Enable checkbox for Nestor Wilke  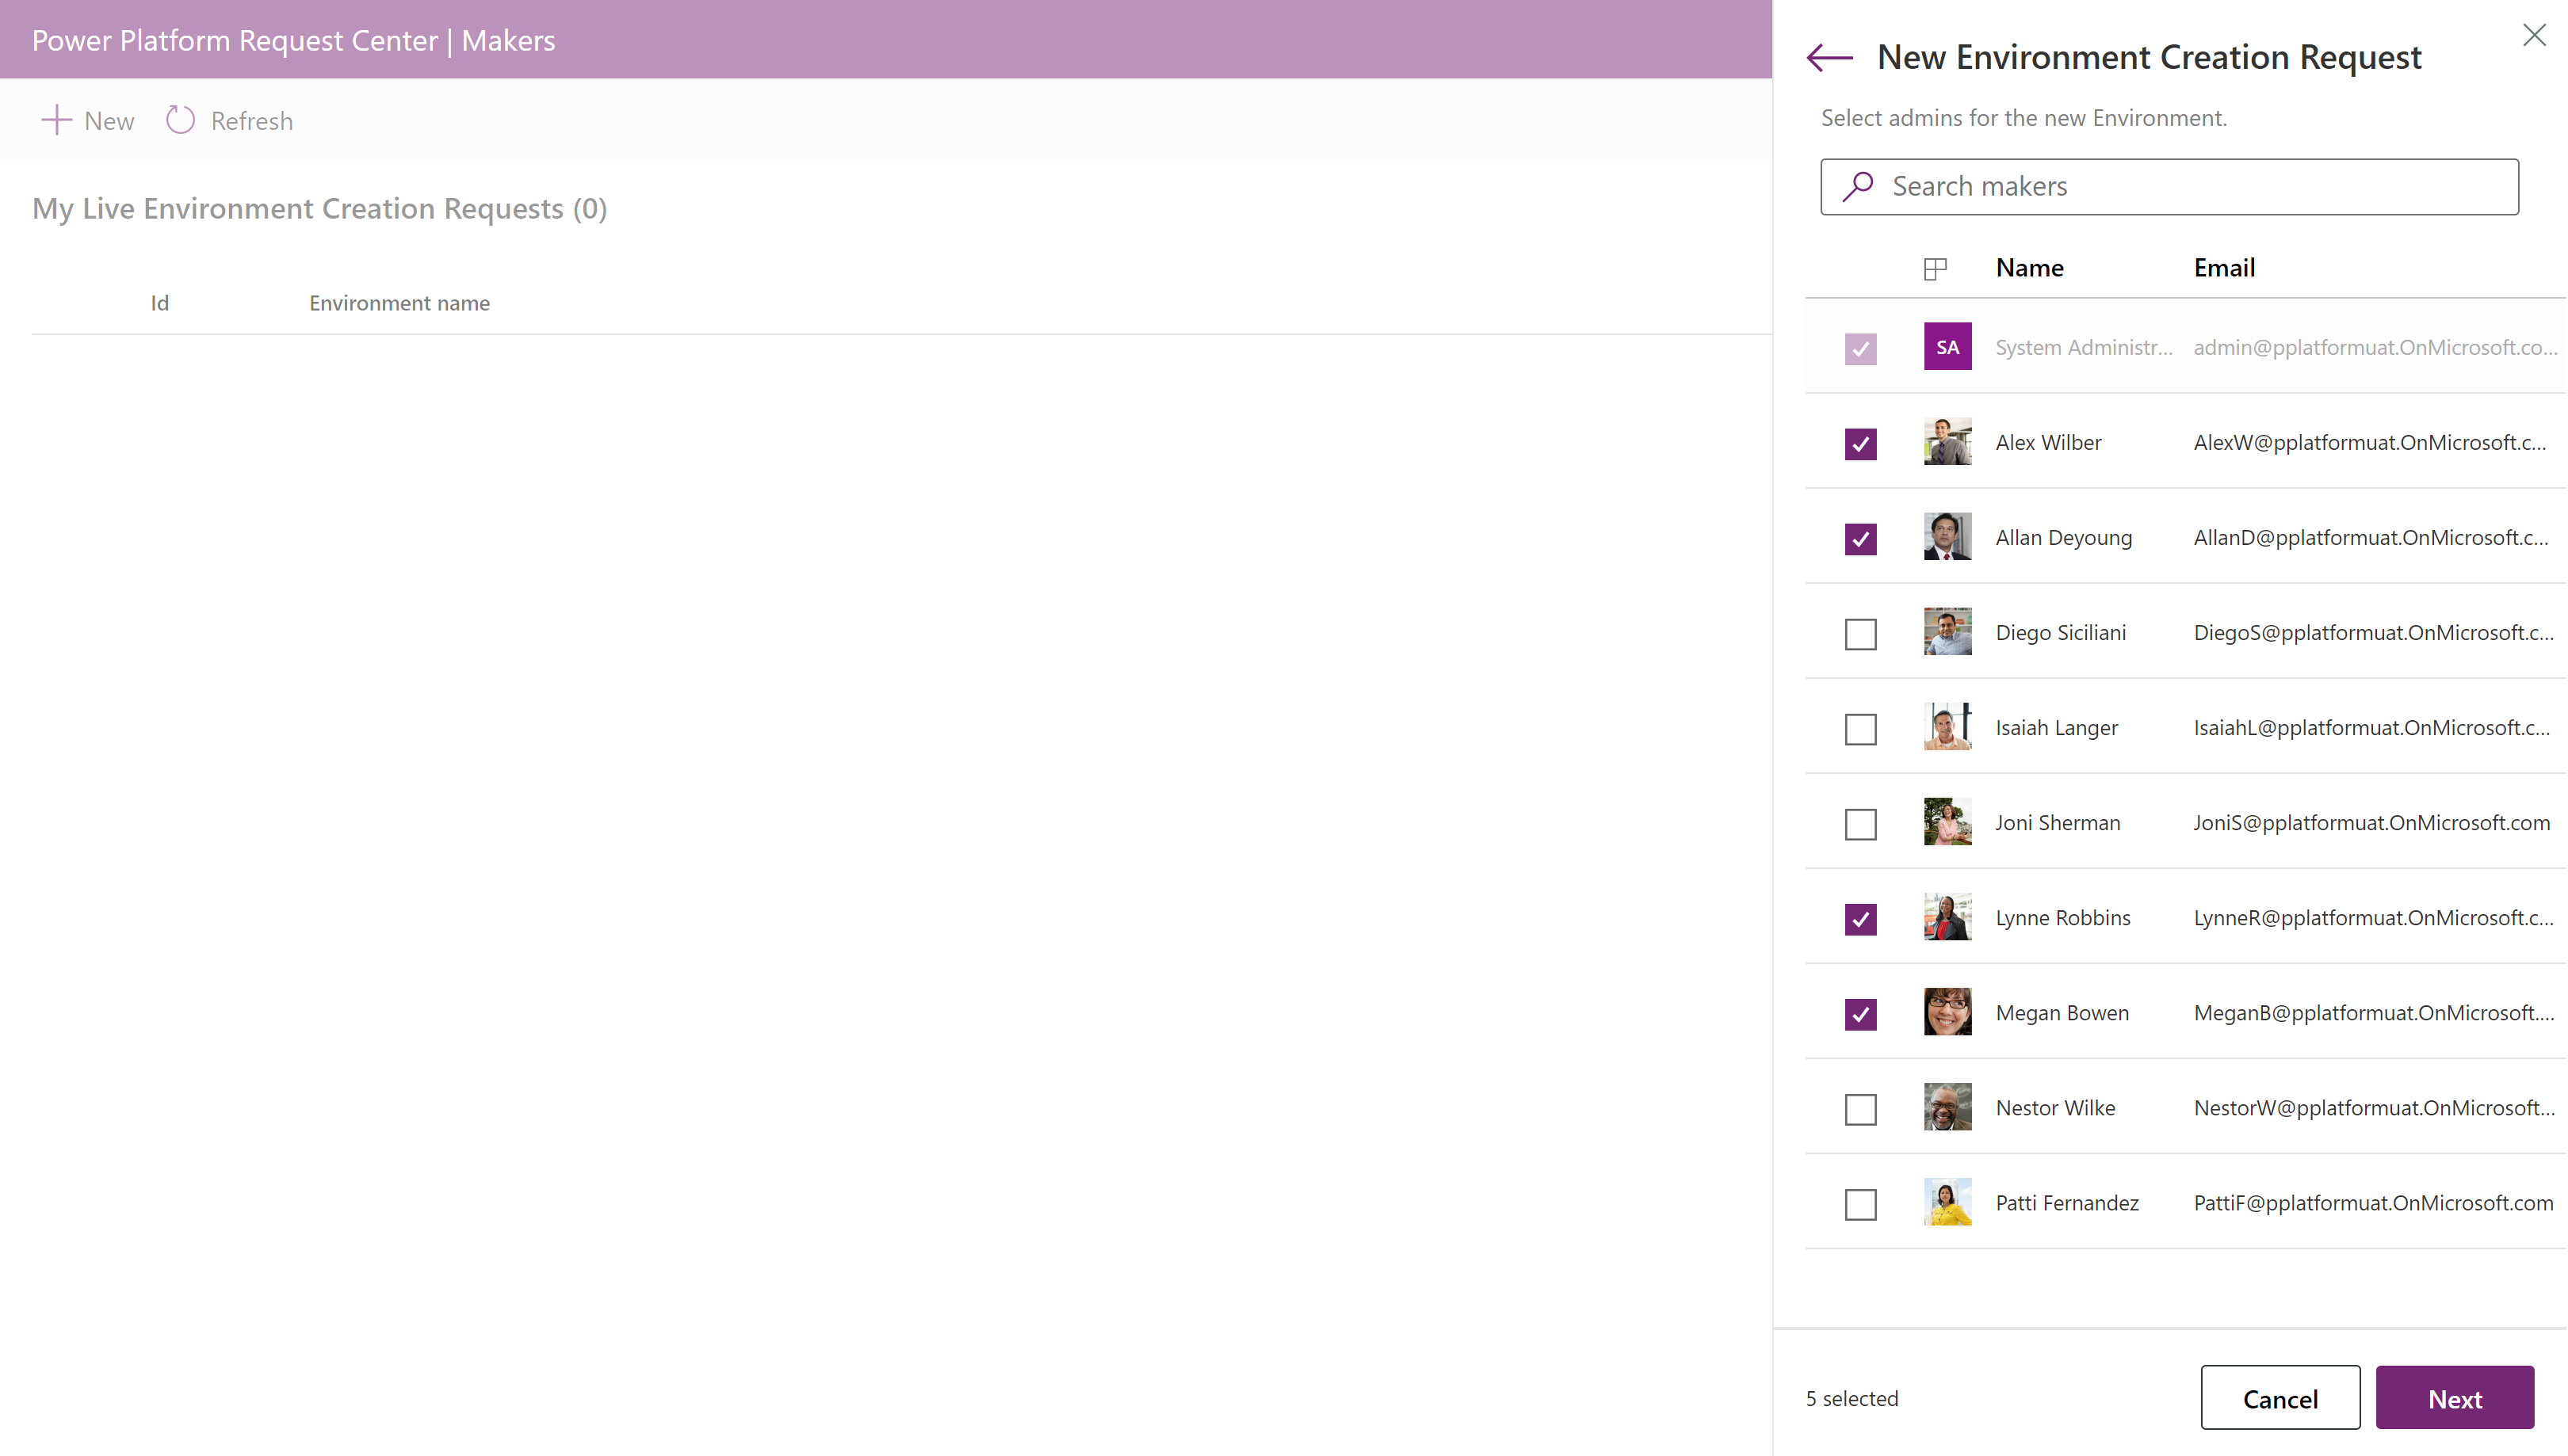coord(1861,1107)
